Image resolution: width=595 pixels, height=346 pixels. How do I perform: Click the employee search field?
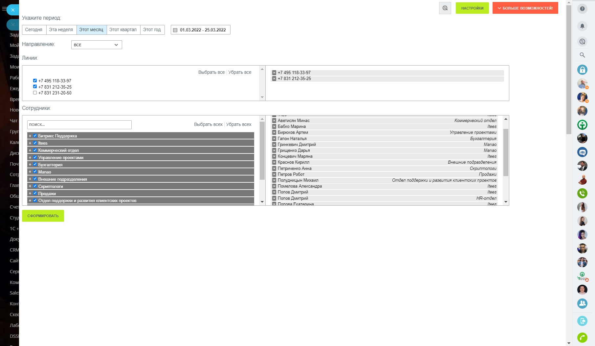(x=79, y=125)
